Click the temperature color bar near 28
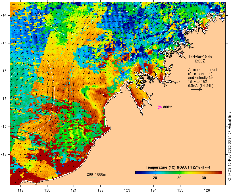 (x=155, y=173)
